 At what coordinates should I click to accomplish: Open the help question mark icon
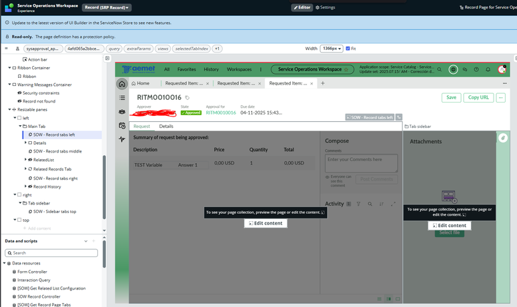476,69
